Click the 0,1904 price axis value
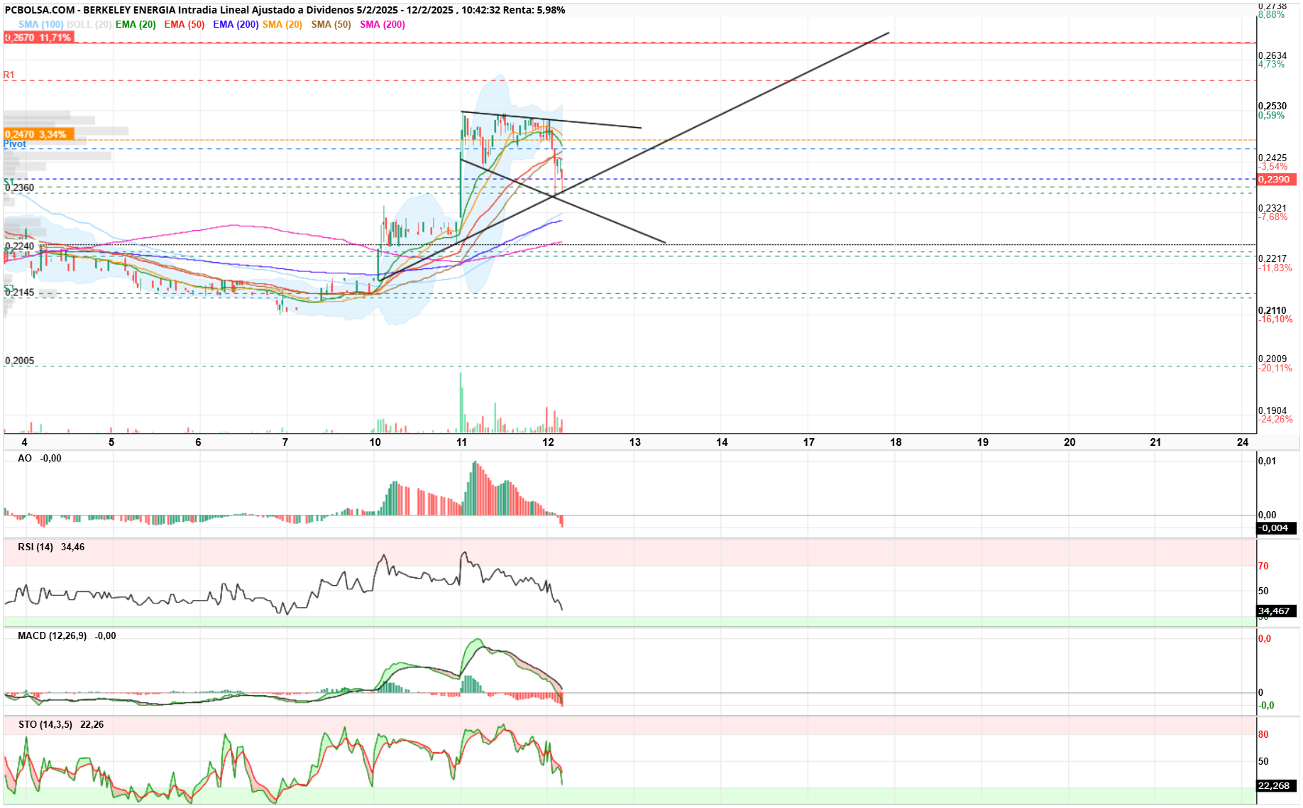 click(1272, 410)
